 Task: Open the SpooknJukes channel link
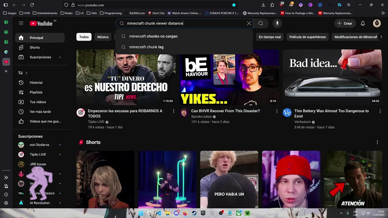pos(201,117)
